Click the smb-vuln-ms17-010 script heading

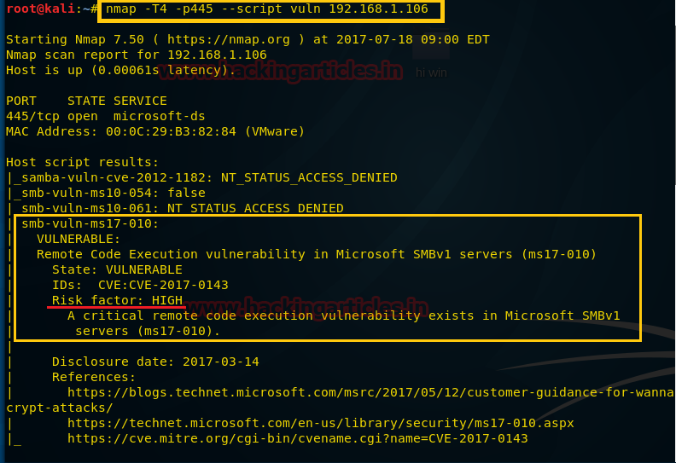point(90,223)
